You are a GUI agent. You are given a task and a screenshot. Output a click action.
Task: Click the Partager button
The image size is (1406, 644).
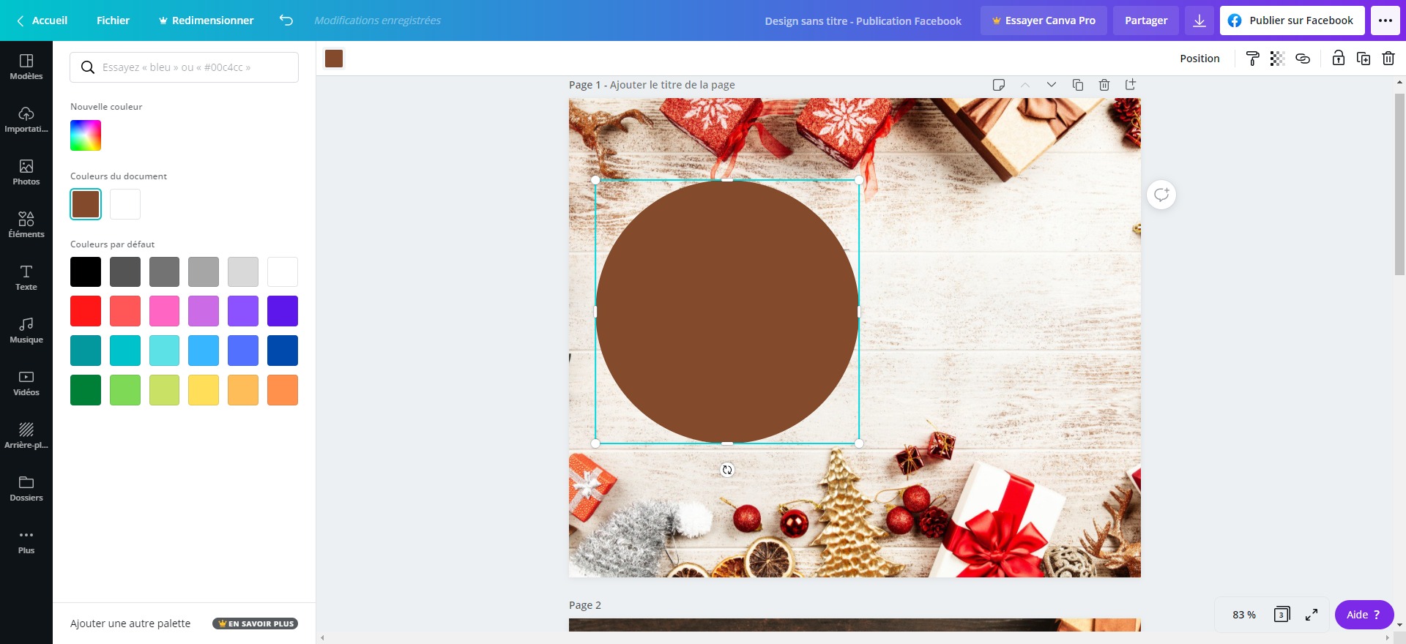pos(1146,20)
